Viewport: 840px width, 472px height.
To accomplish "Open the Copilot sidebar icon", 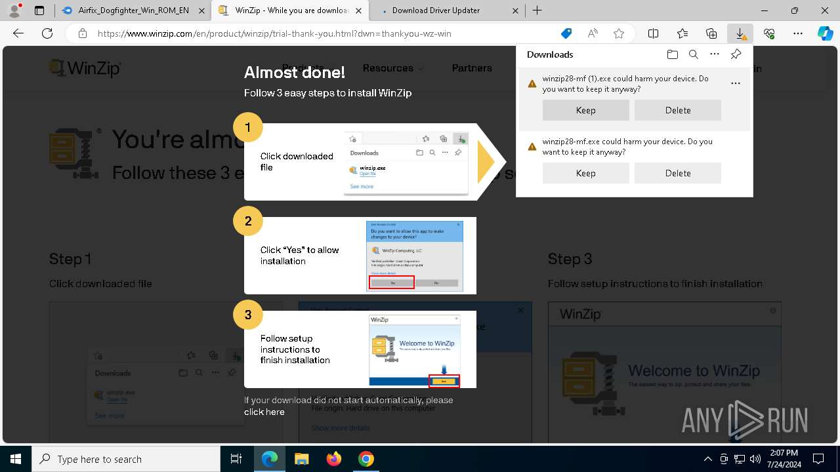I will pos(825,33).
